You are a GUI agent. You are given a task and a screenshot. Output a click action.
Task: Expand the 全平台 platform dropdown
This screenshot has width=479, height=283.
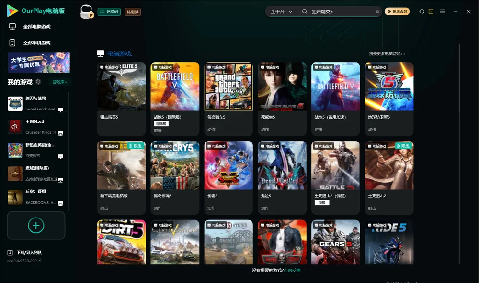click(281, 11)
